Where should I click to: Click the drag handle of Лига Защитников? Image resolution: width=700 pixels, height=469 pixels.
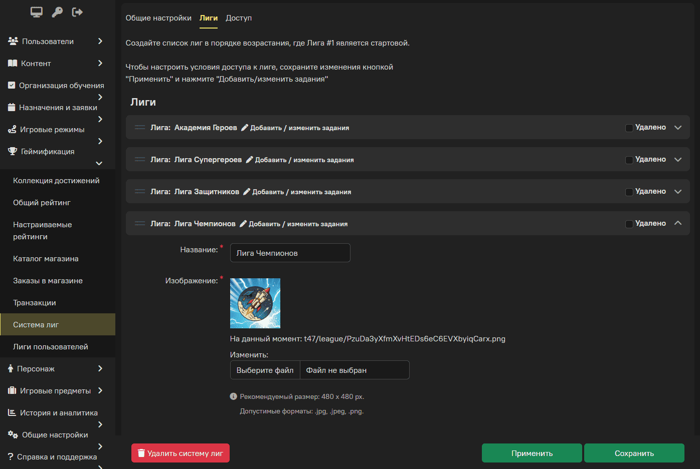pos(140,192)
